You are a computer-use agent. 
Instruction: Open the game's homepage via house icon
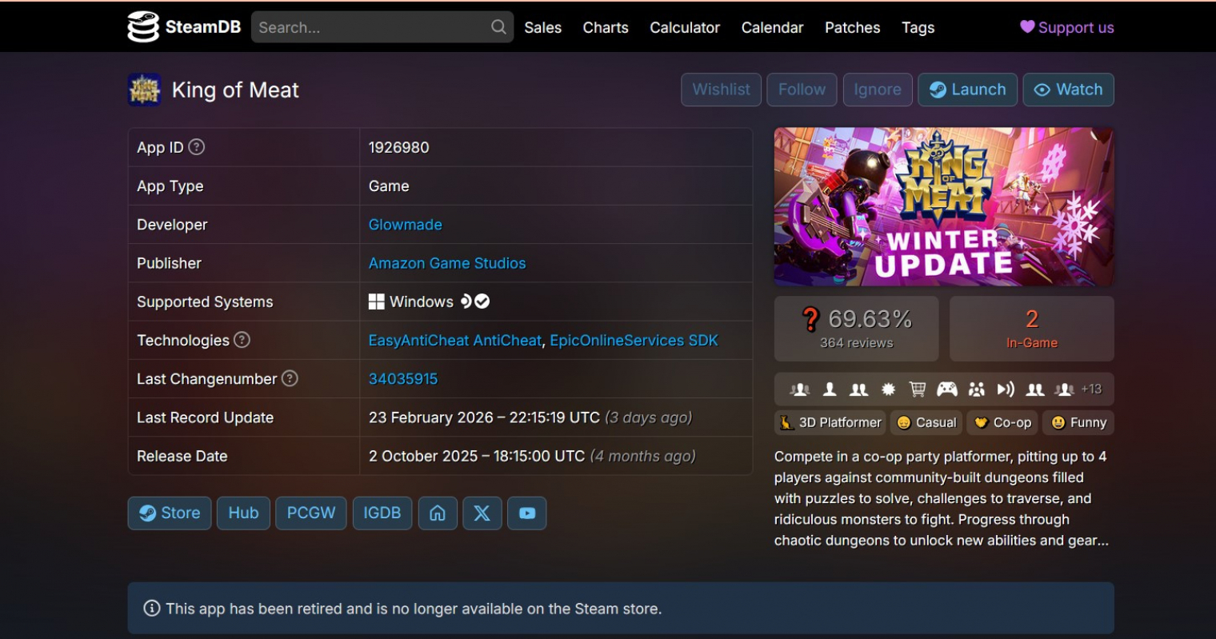tap(438, 513)
